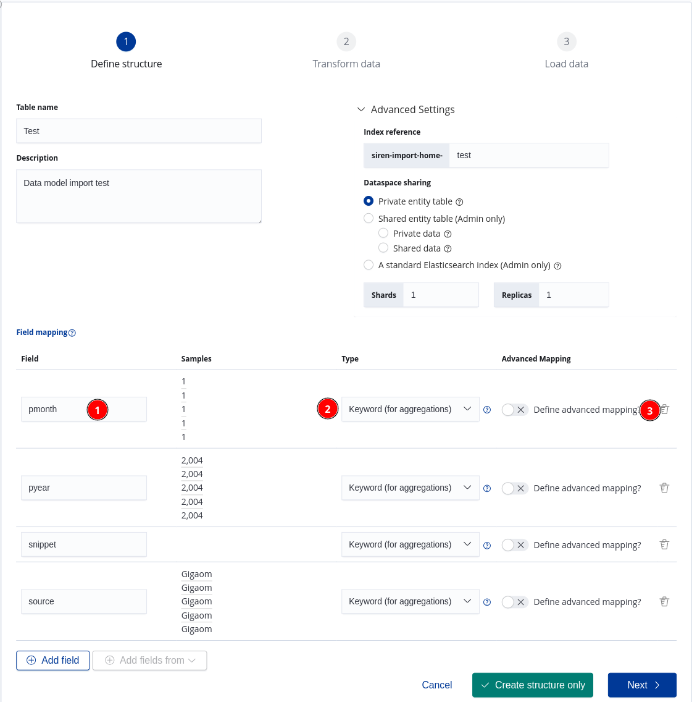
Task: Go to step 2 Transform data
Action: coord(346,42)
